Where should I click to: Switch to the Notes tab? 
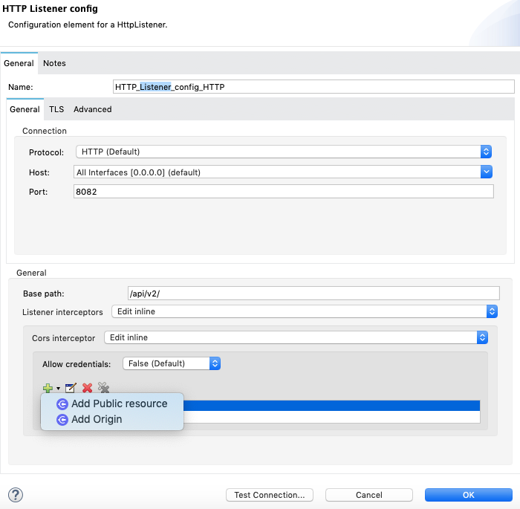coord(54,63)
